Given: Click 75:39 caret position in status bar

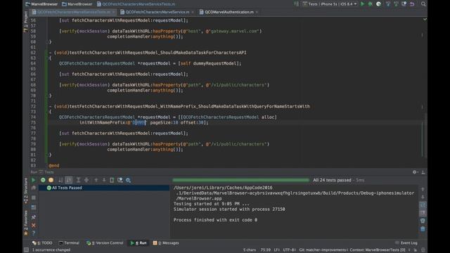Looking at the screenshot, I should (x=266, y=250).
